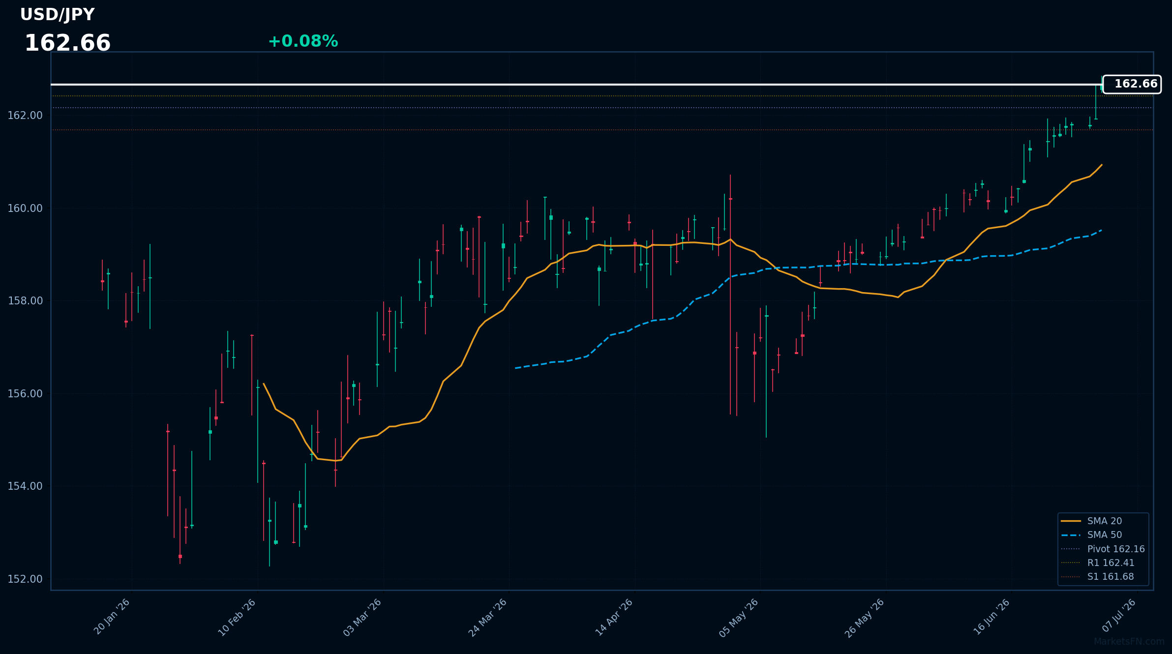The image size is (1172, 654).
Task: Click the 162.66 price tag on the right axis
Action: click(x=1132, y=84)
